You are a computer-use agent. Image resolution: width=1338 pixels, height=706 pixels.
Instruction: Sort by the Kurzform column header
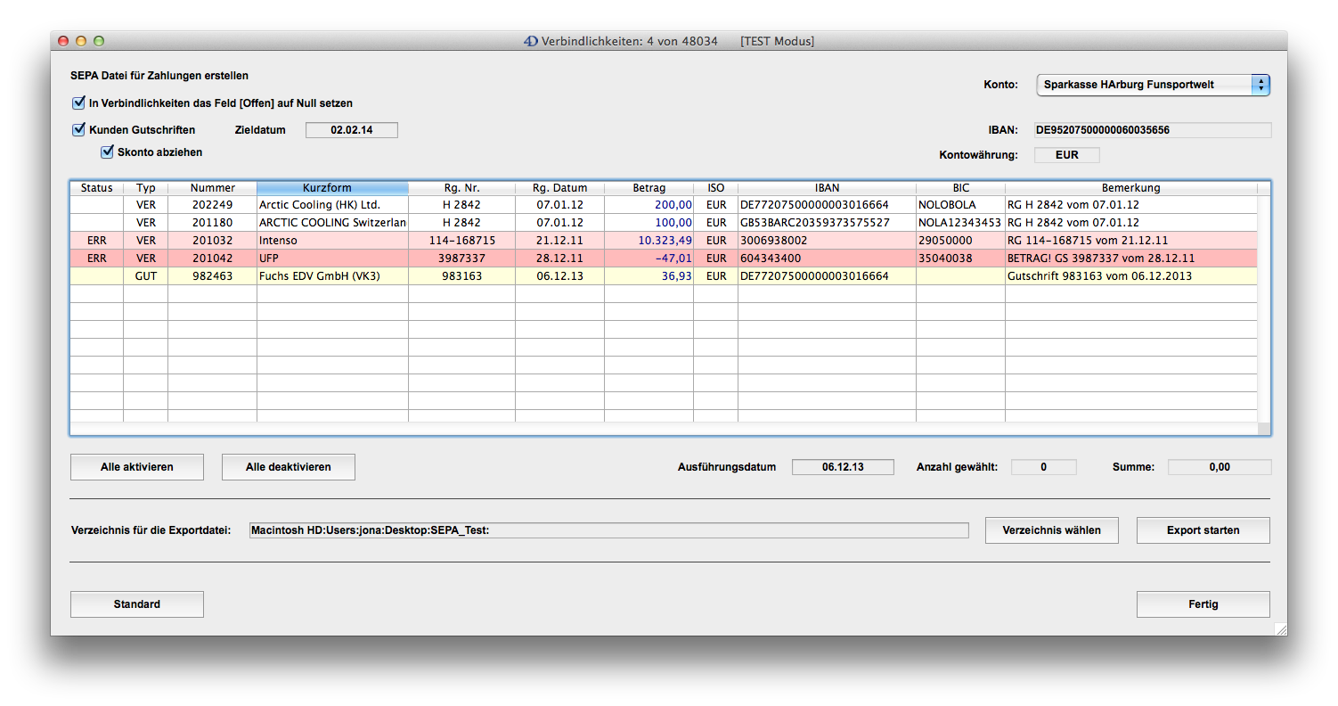(332, 188)
